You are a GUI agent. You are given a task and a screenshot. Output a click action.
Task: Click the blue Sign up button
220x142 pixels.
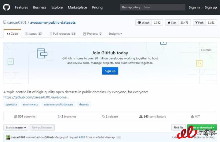point(110,71)
